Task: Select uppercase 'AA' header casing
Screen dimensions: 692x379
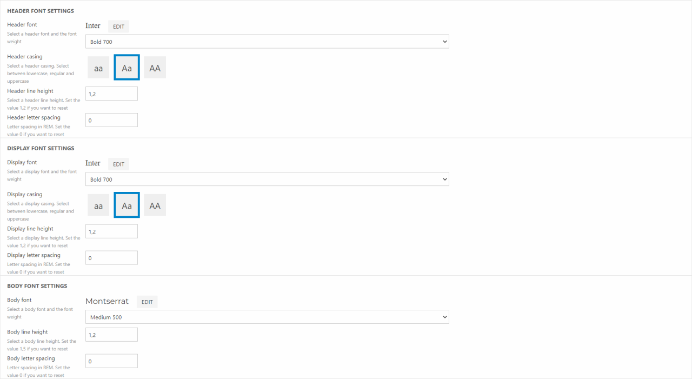Action: [155, 68]
